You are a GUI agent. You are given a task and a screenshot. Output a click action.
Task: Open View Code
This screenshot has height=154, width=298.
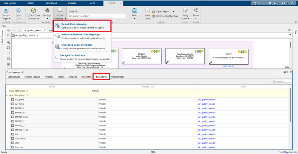point(147,14)
